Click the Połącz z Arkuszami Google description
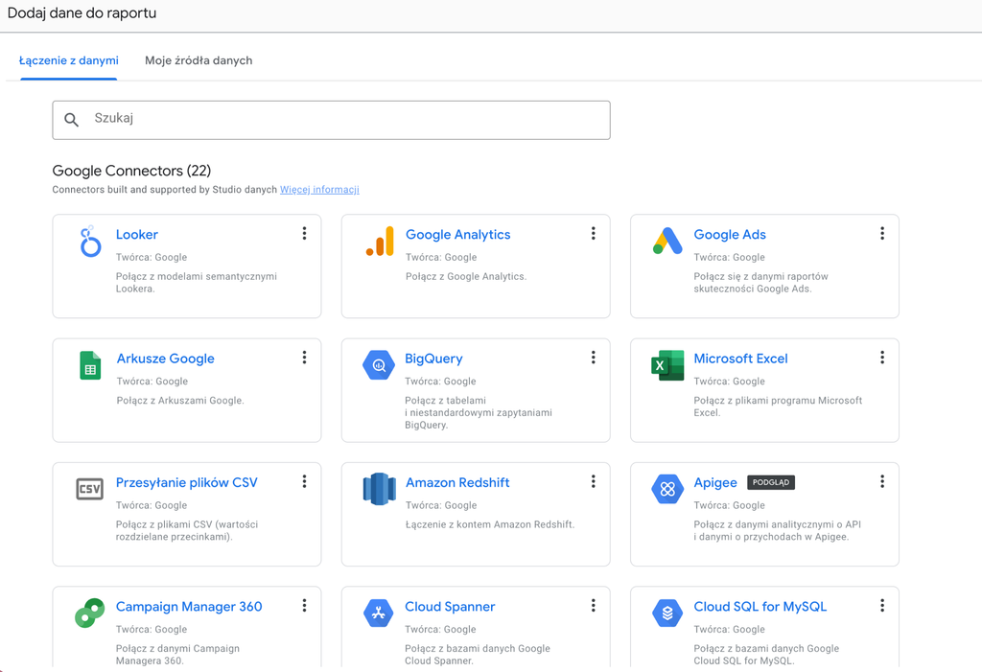The width and height of the screenshot is (982, 672). [x=180, y=401]
